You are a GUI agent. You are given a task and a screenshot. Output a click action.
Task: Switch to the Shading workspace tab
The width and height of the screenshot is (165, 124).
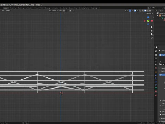(47, 8)
